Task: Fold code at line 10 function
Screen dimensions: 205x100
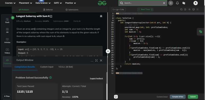Action: click(115, 23)
